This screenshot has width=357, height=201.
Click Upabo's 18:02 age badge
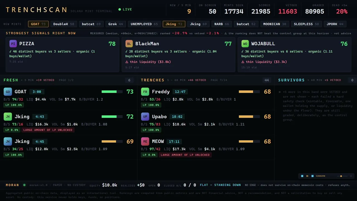[x=177, y=116]
